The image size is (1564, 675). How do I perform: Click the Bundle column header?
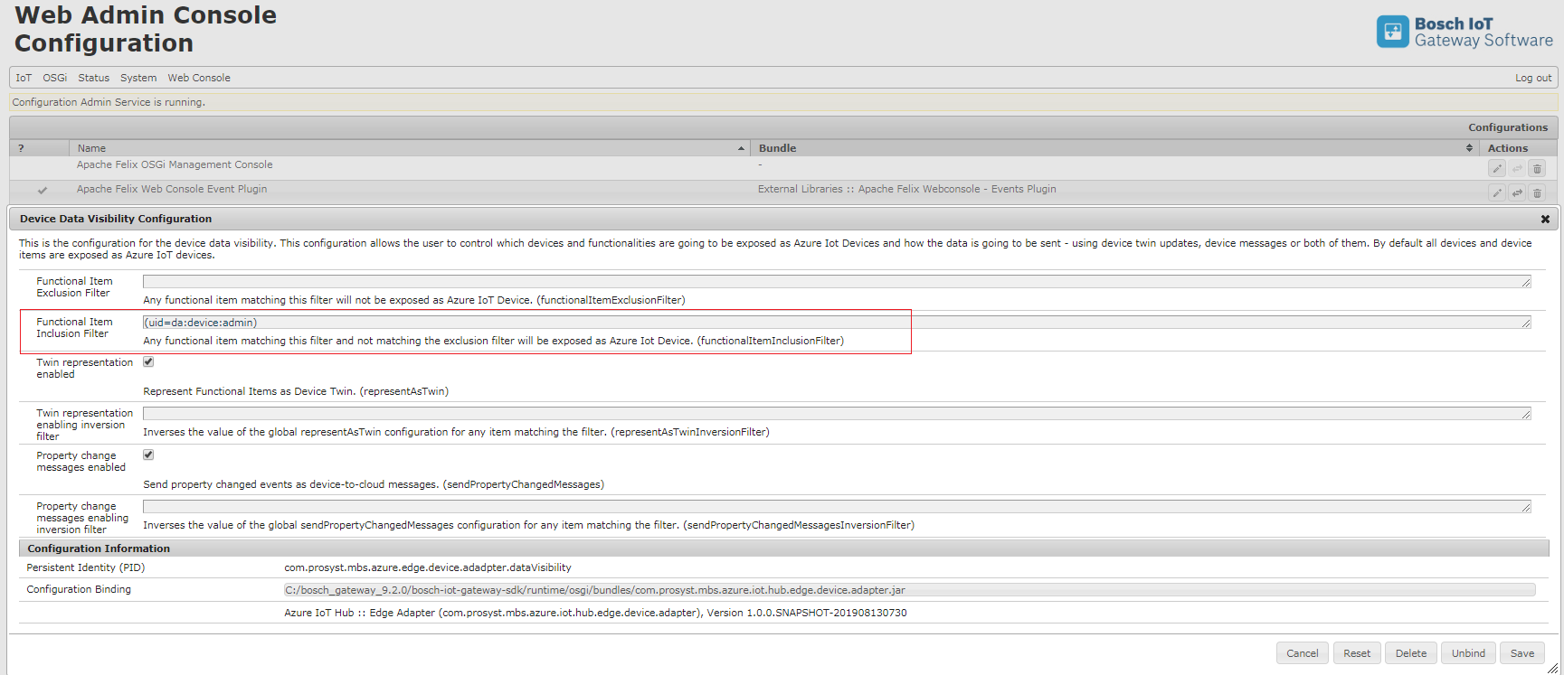pyautogui.click(x=1114, y=148)
